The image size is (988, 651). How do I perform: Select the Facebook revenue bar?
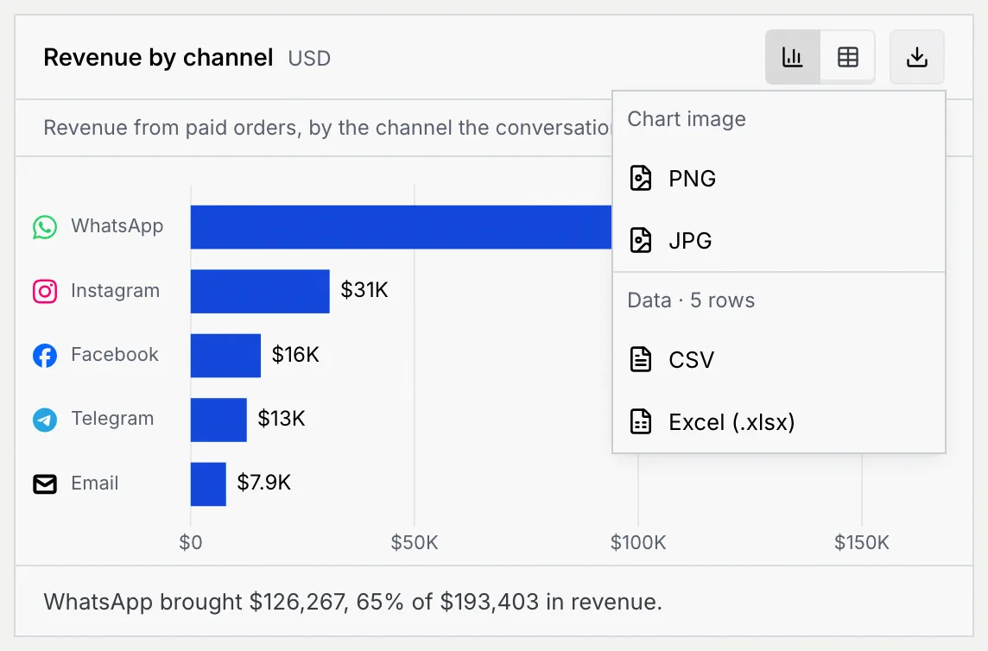tap(225, 356)
